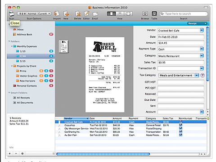
Task: Collapse the Folders section
Action: tap(9, 41)
